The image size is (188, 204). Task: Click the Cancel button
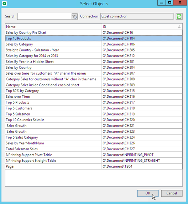click(172, 193)
